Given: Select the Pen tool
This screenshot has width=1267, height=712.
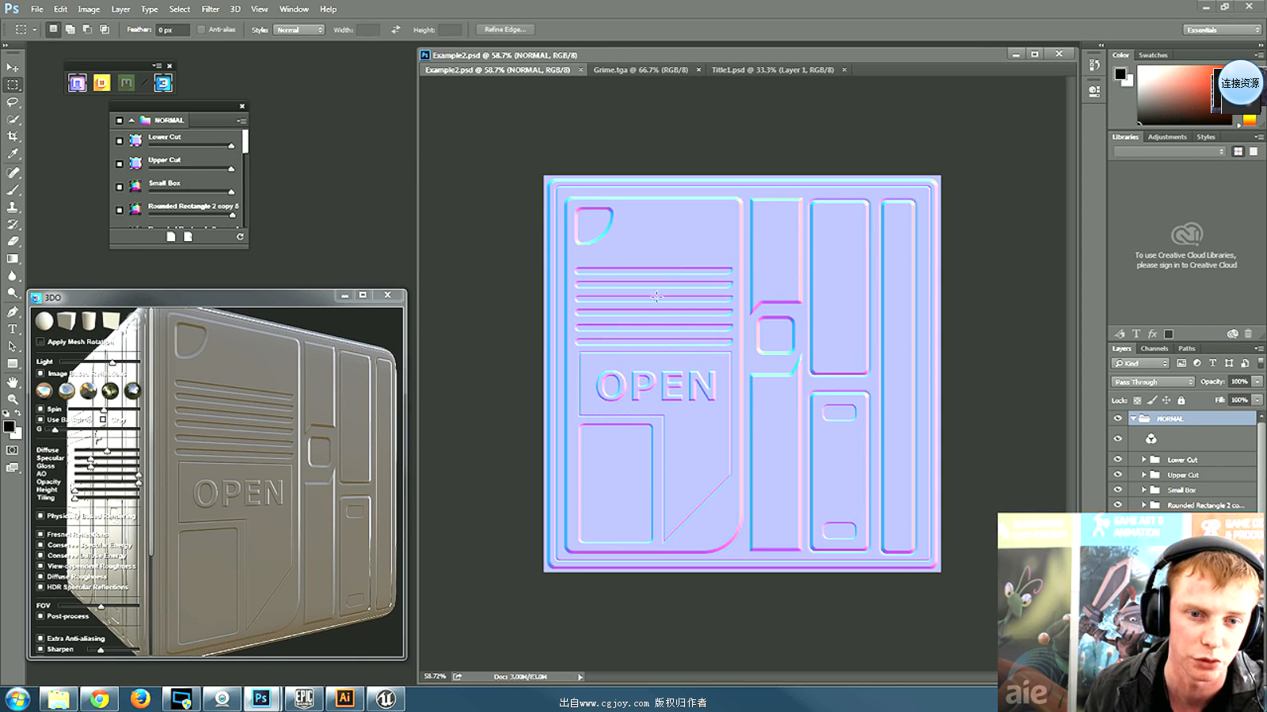Looking at the screenshot, I should pos(13,312).
